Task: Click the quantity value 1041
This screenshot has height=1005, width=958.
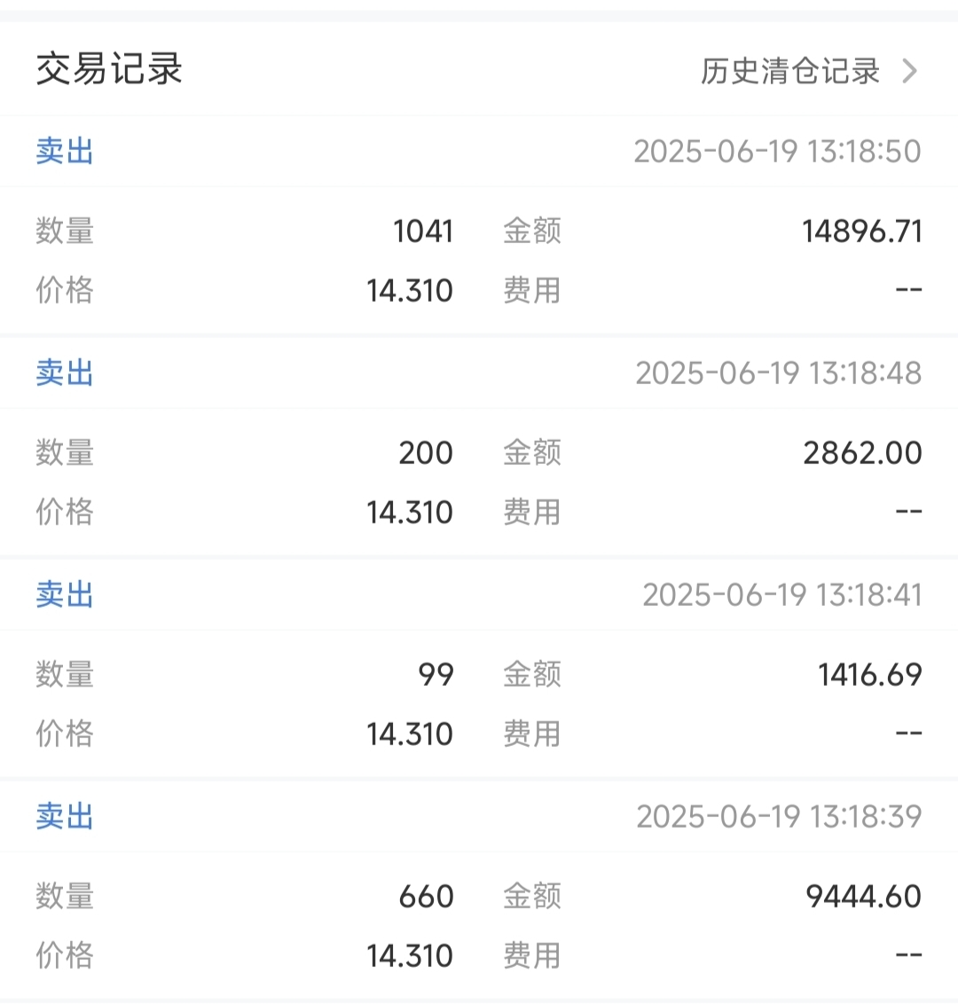Action: point(423,232)
